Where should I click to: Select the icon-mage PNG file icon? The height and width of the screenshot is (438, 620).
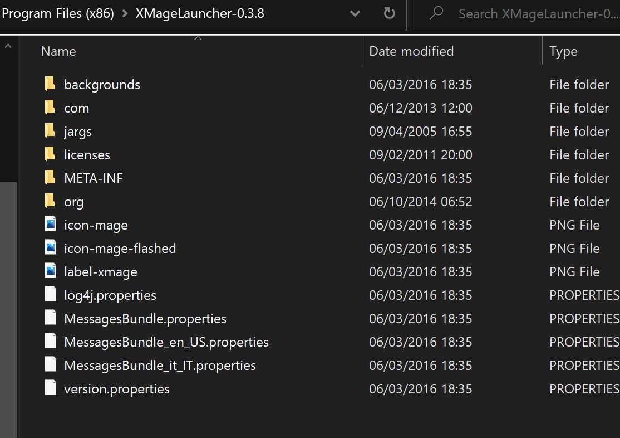(x=50, y=224)
